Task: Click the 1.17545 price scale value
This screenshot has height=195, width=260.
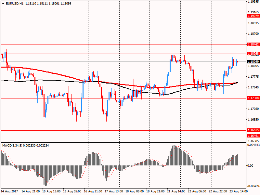Action: tap(253, 87)
